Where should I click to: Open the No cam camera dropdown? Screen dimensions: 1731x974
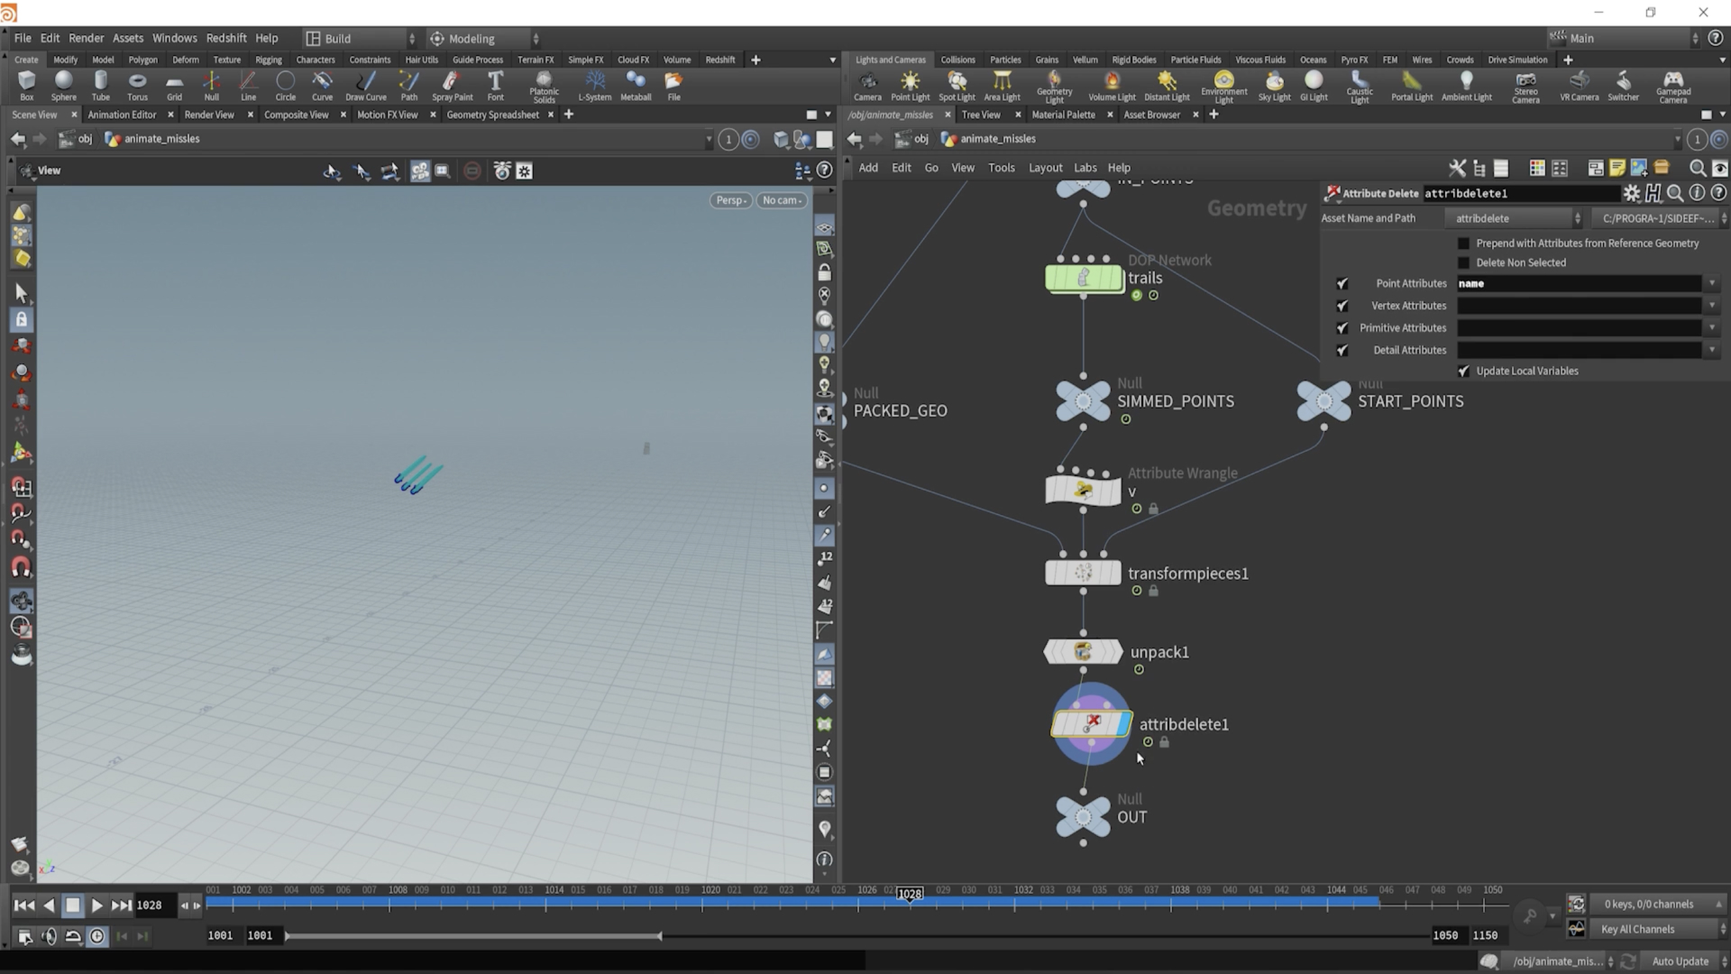[x=782, y=200]
